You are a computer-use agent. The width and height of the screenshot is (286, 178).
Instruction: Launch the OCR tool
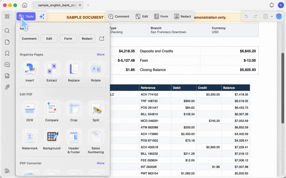30,112
